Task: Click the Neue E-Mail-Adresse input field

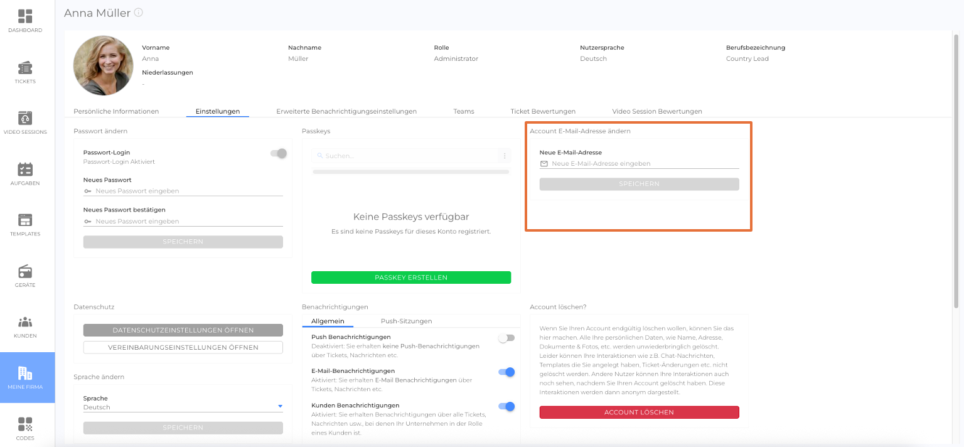Action: (x=644, y=163)
